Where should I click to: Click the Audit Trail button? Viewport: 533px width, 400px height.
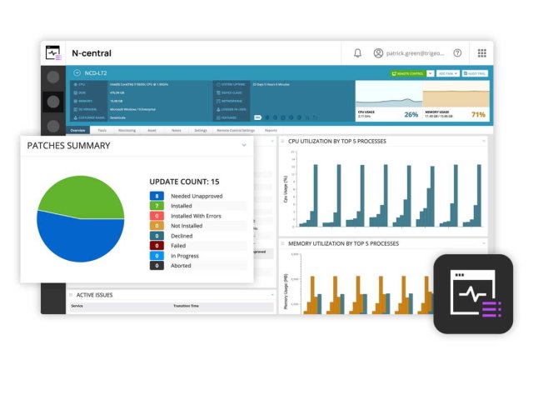[475, 73]
